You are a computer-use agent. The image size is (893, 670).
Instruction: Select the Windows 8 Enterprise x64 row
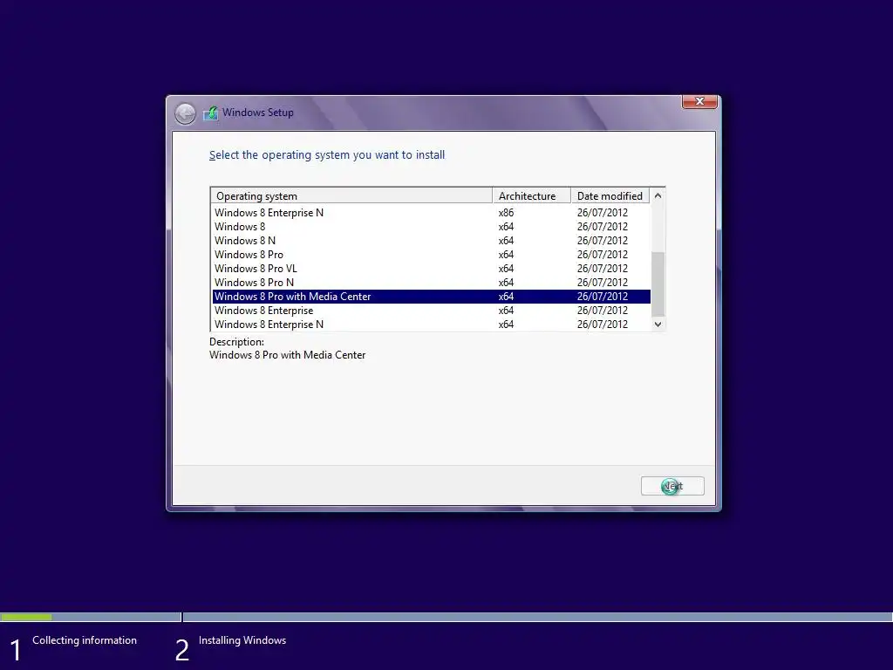[431, 311]
